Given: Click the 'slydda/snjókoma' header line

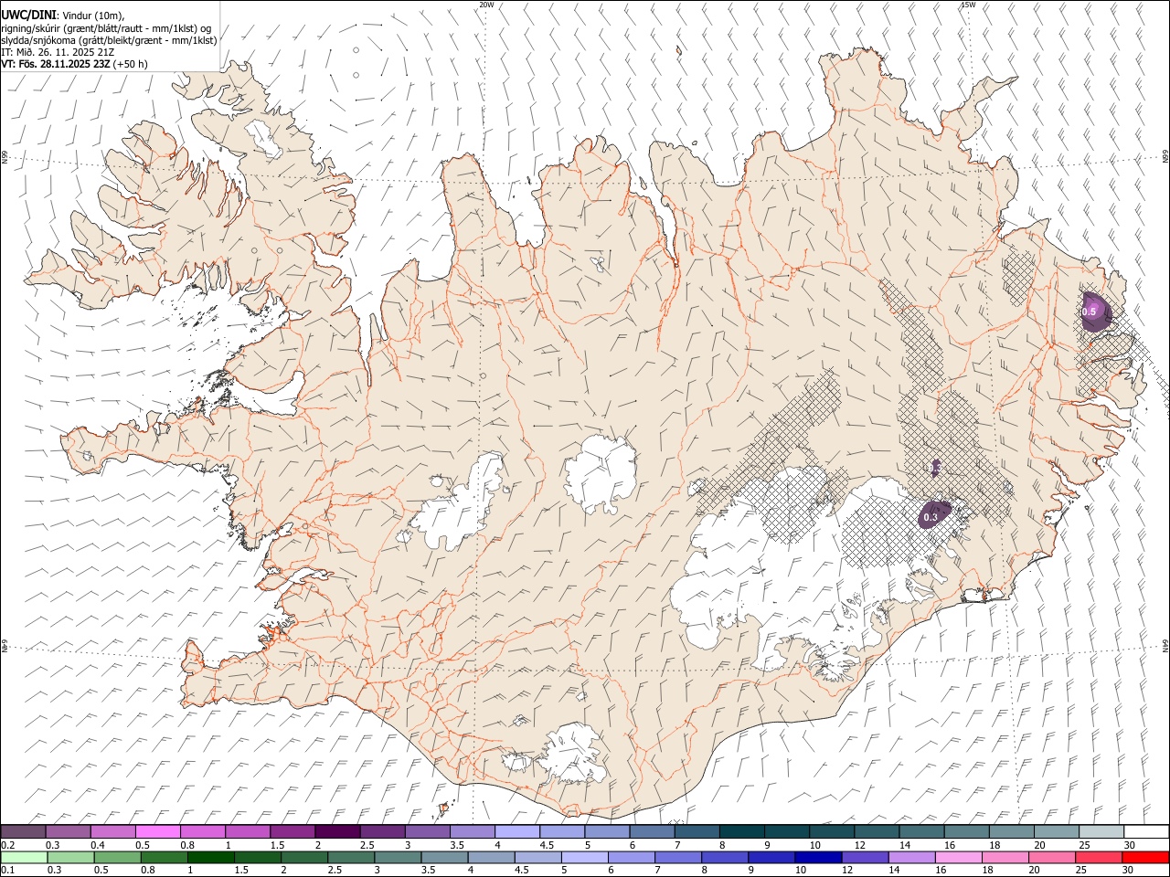Looking at the screenshot, I should pyautogui.click(x=108, y=40).
